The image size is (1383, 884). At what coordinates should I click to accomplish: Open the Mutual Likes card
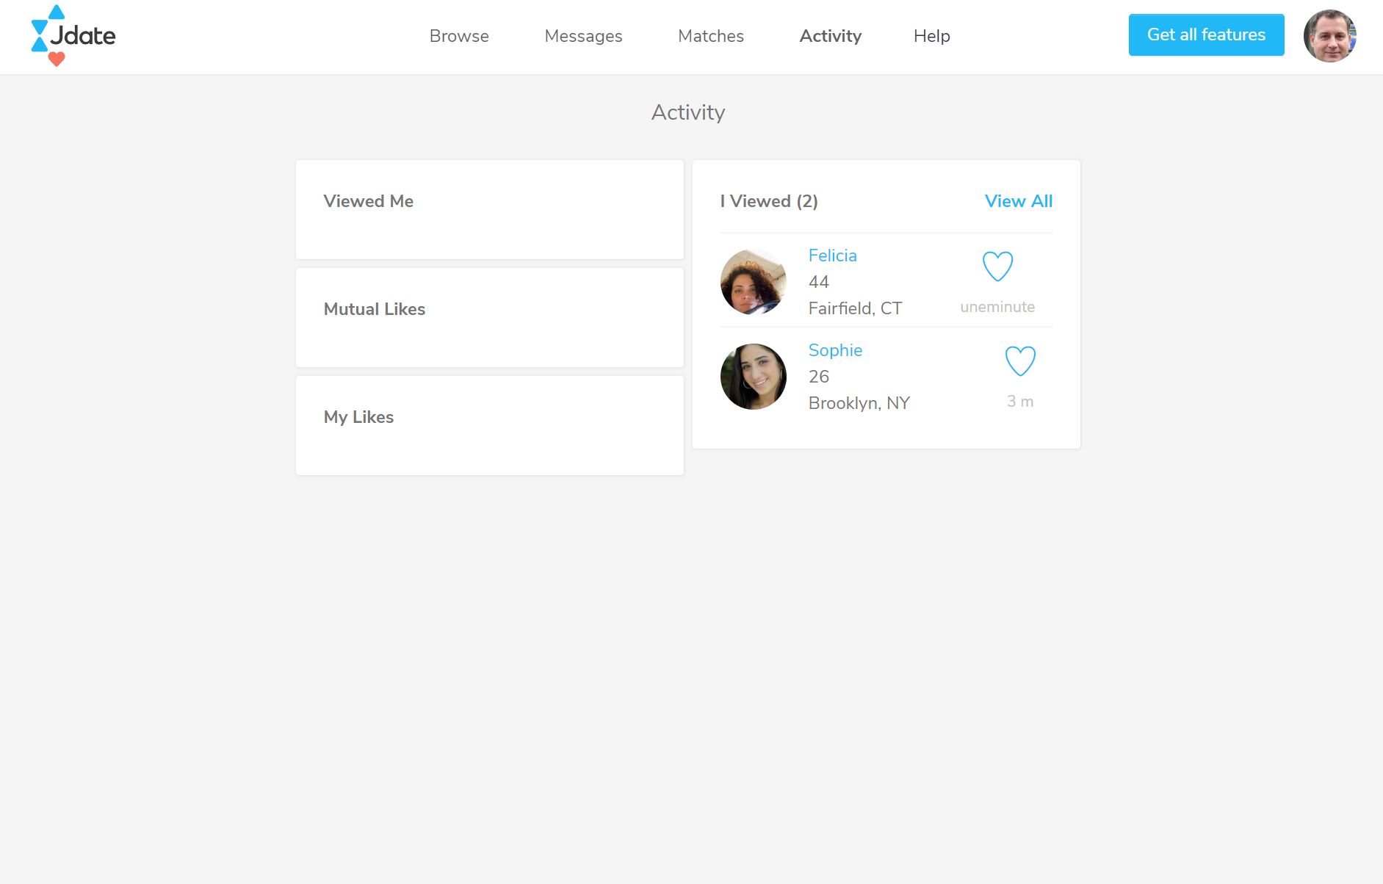pyautogui.click(x=490, y=317)
